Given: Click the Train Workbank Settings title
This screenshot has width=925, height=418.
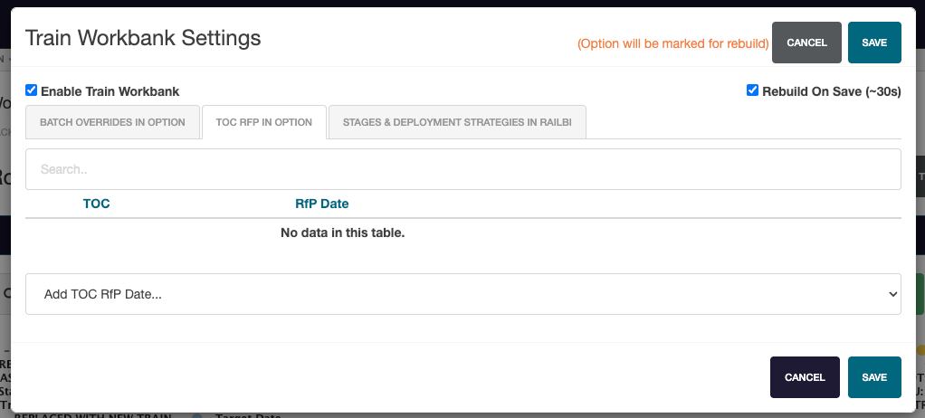Looking at the screenshot, I should click(x=143, y=38).
